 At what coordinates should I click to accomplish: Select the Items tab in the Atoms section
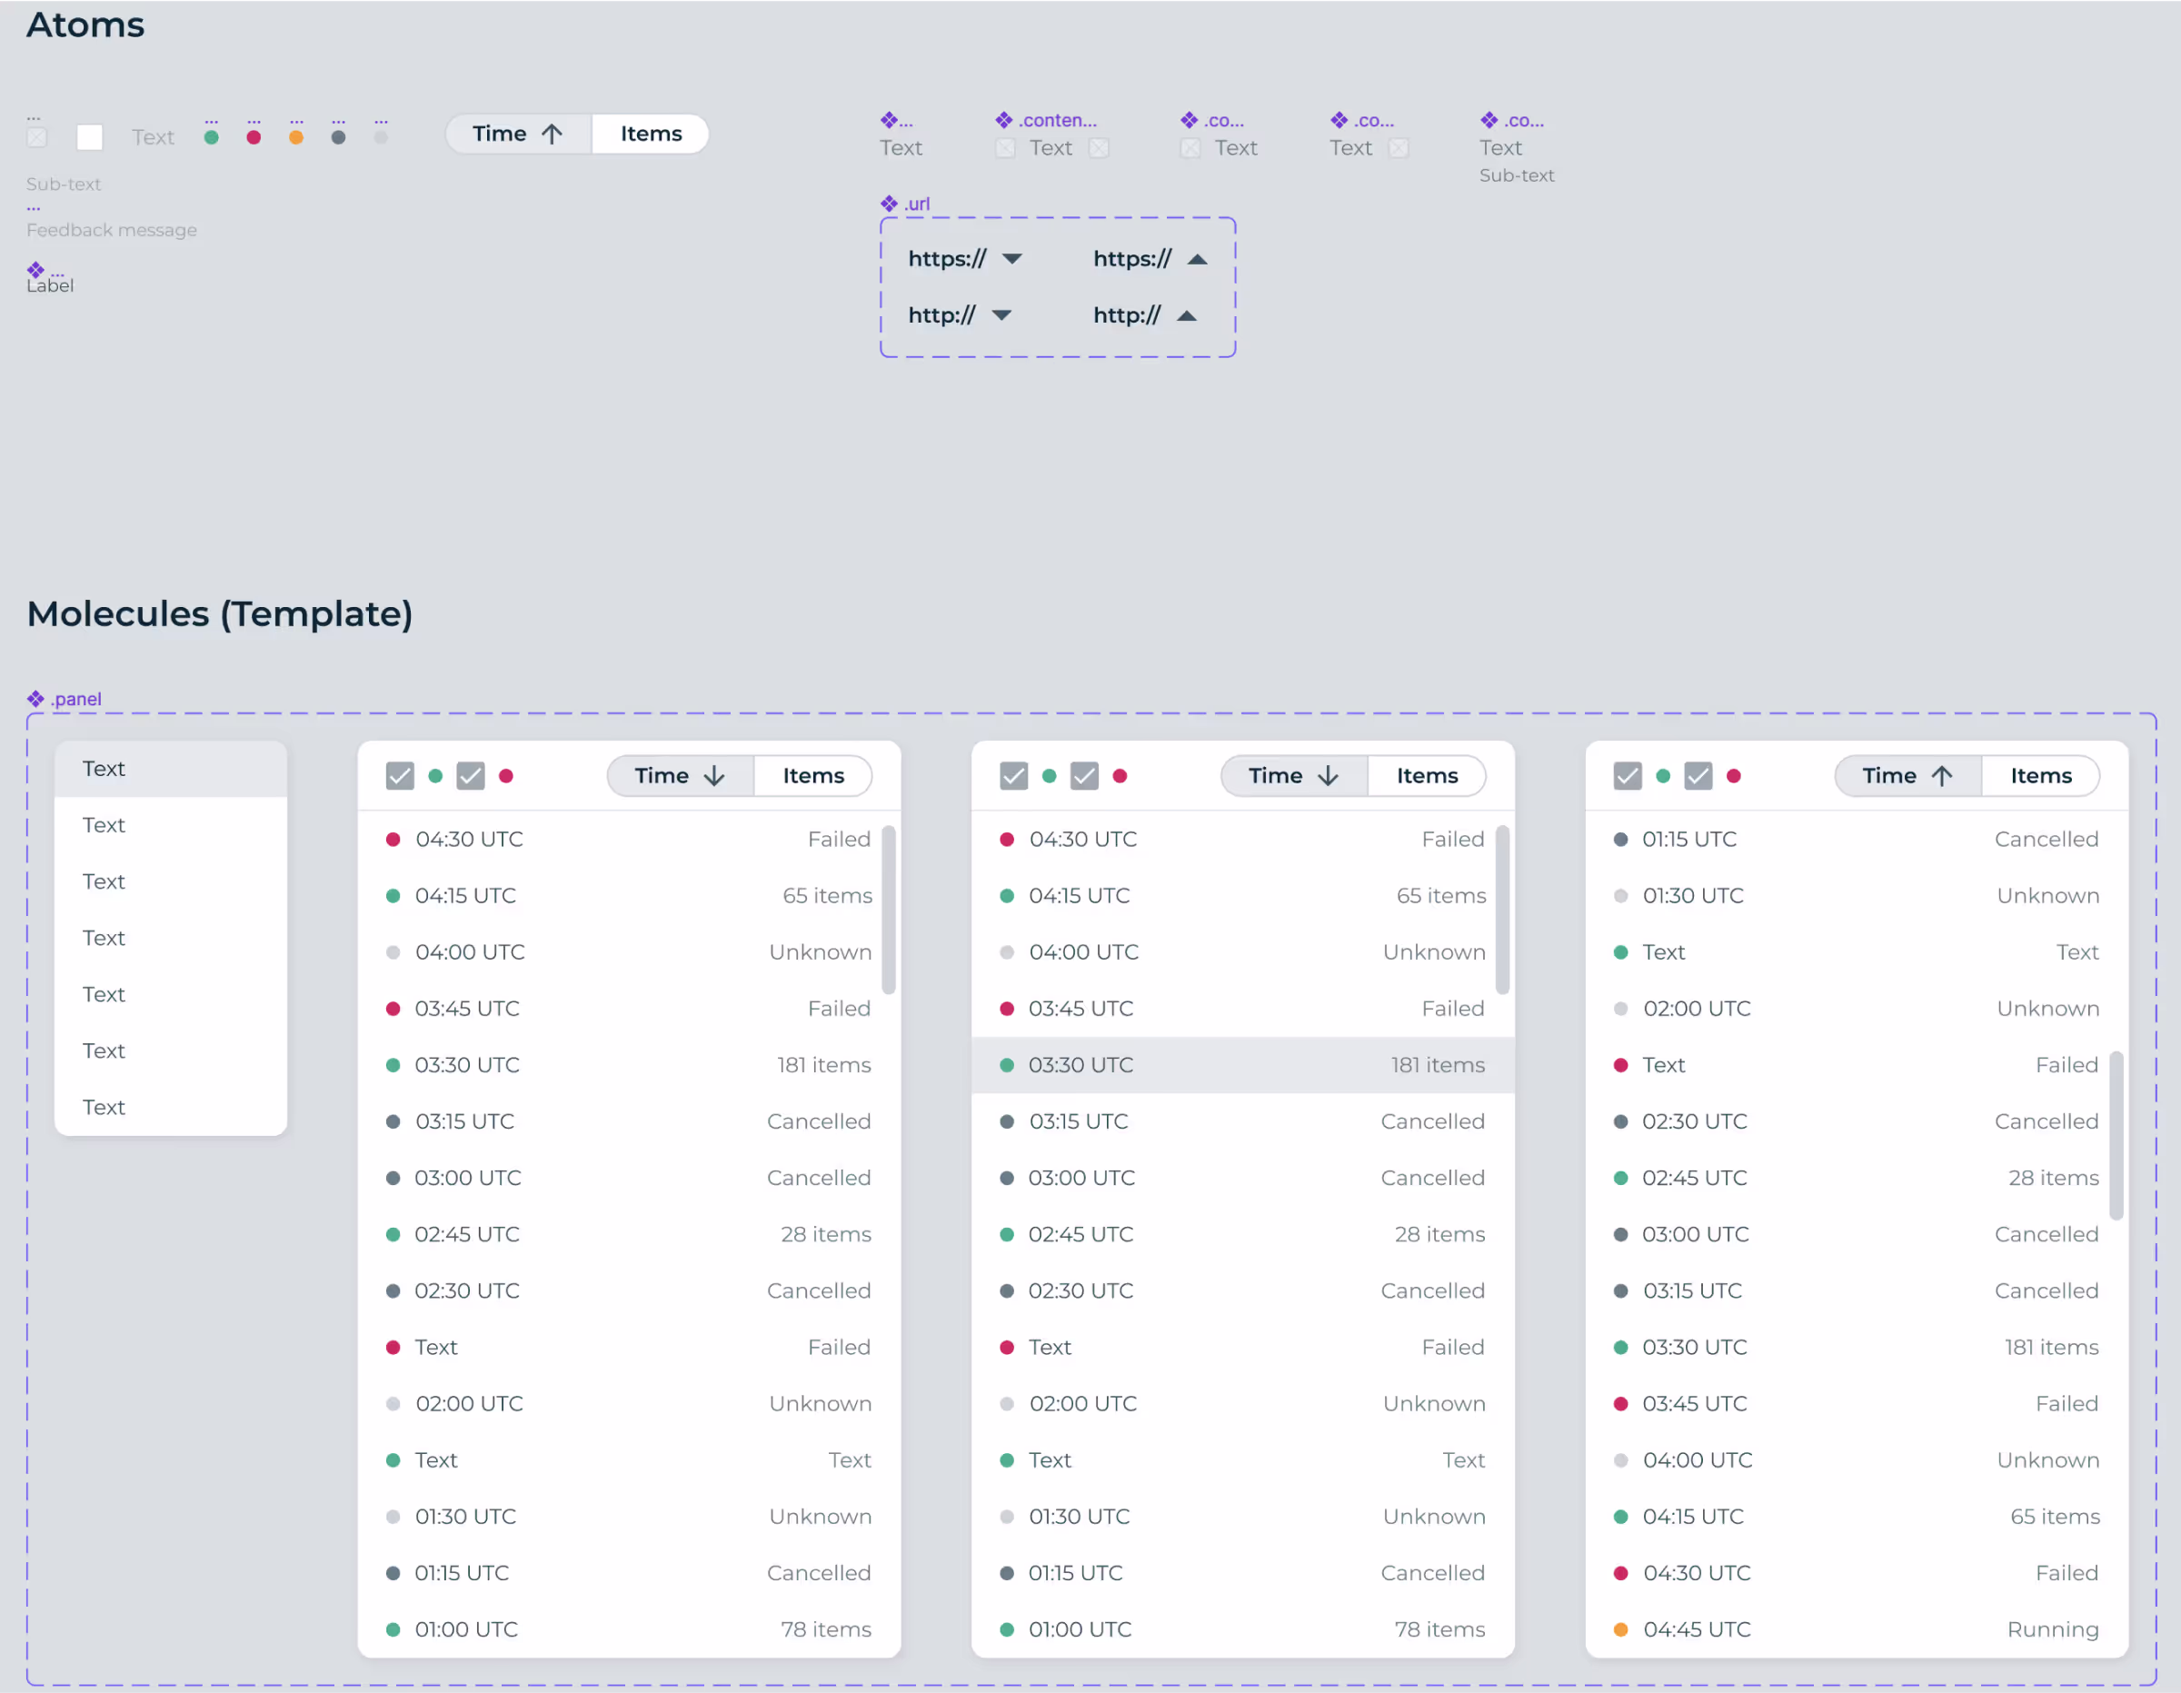click(651, 134)
